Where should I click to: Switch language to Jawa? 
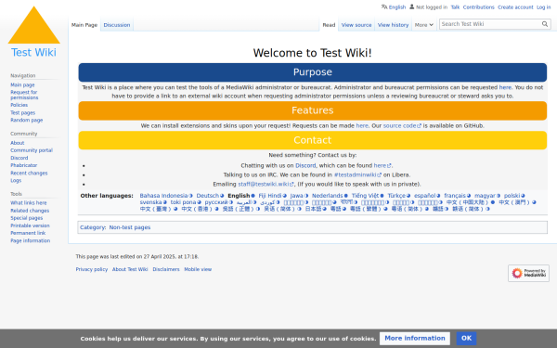point(297,196)
